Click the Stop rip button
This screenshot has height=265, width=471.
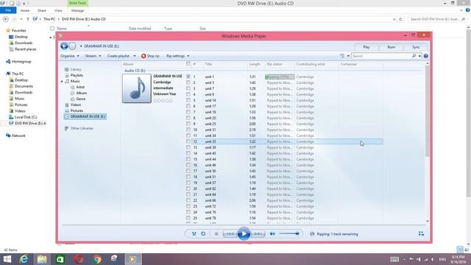click(150, 56)
